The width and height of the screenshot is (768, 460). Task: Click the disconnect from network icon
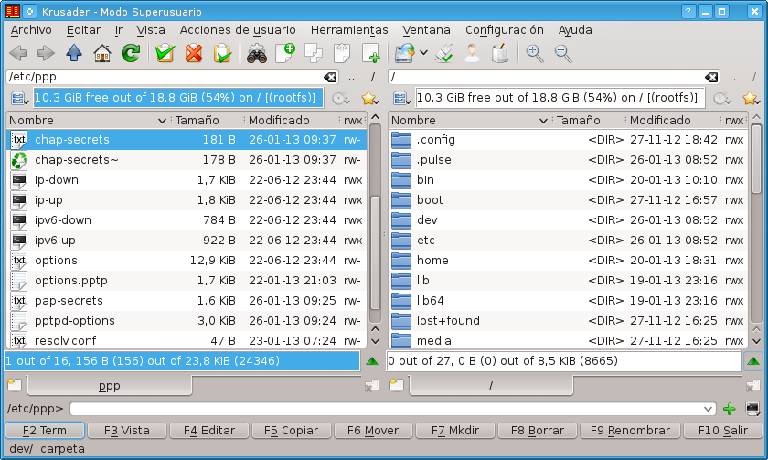(x=444, y=53)
